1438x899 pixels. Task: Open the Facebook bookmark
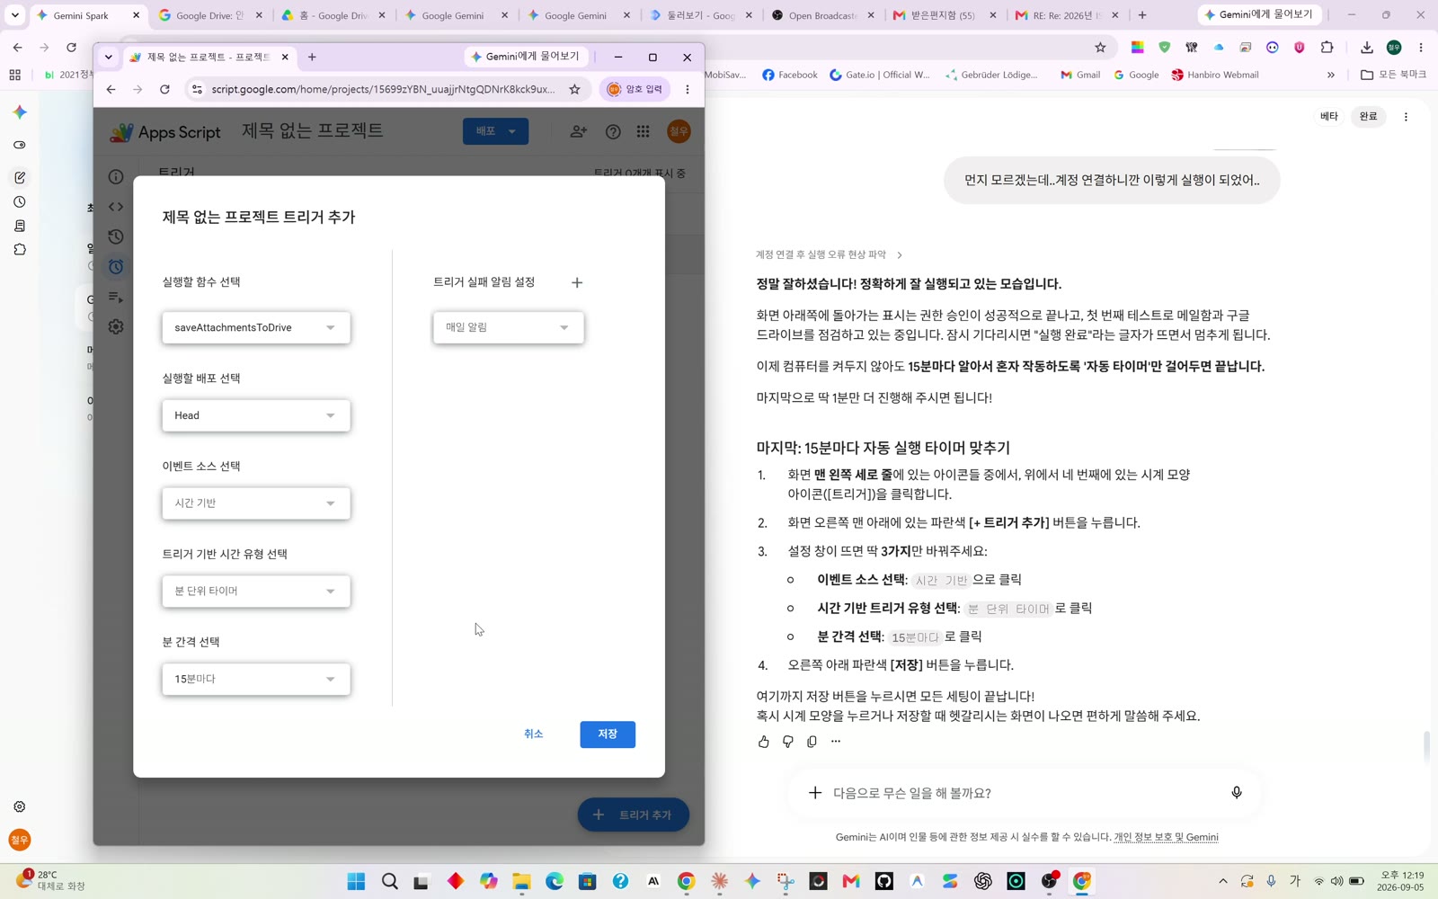click(789, 75)
